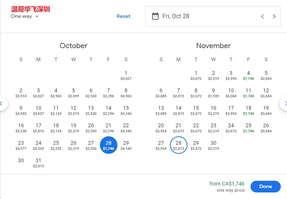
Task: Pick November 4 with green $1,746 price
Action: 248,75
